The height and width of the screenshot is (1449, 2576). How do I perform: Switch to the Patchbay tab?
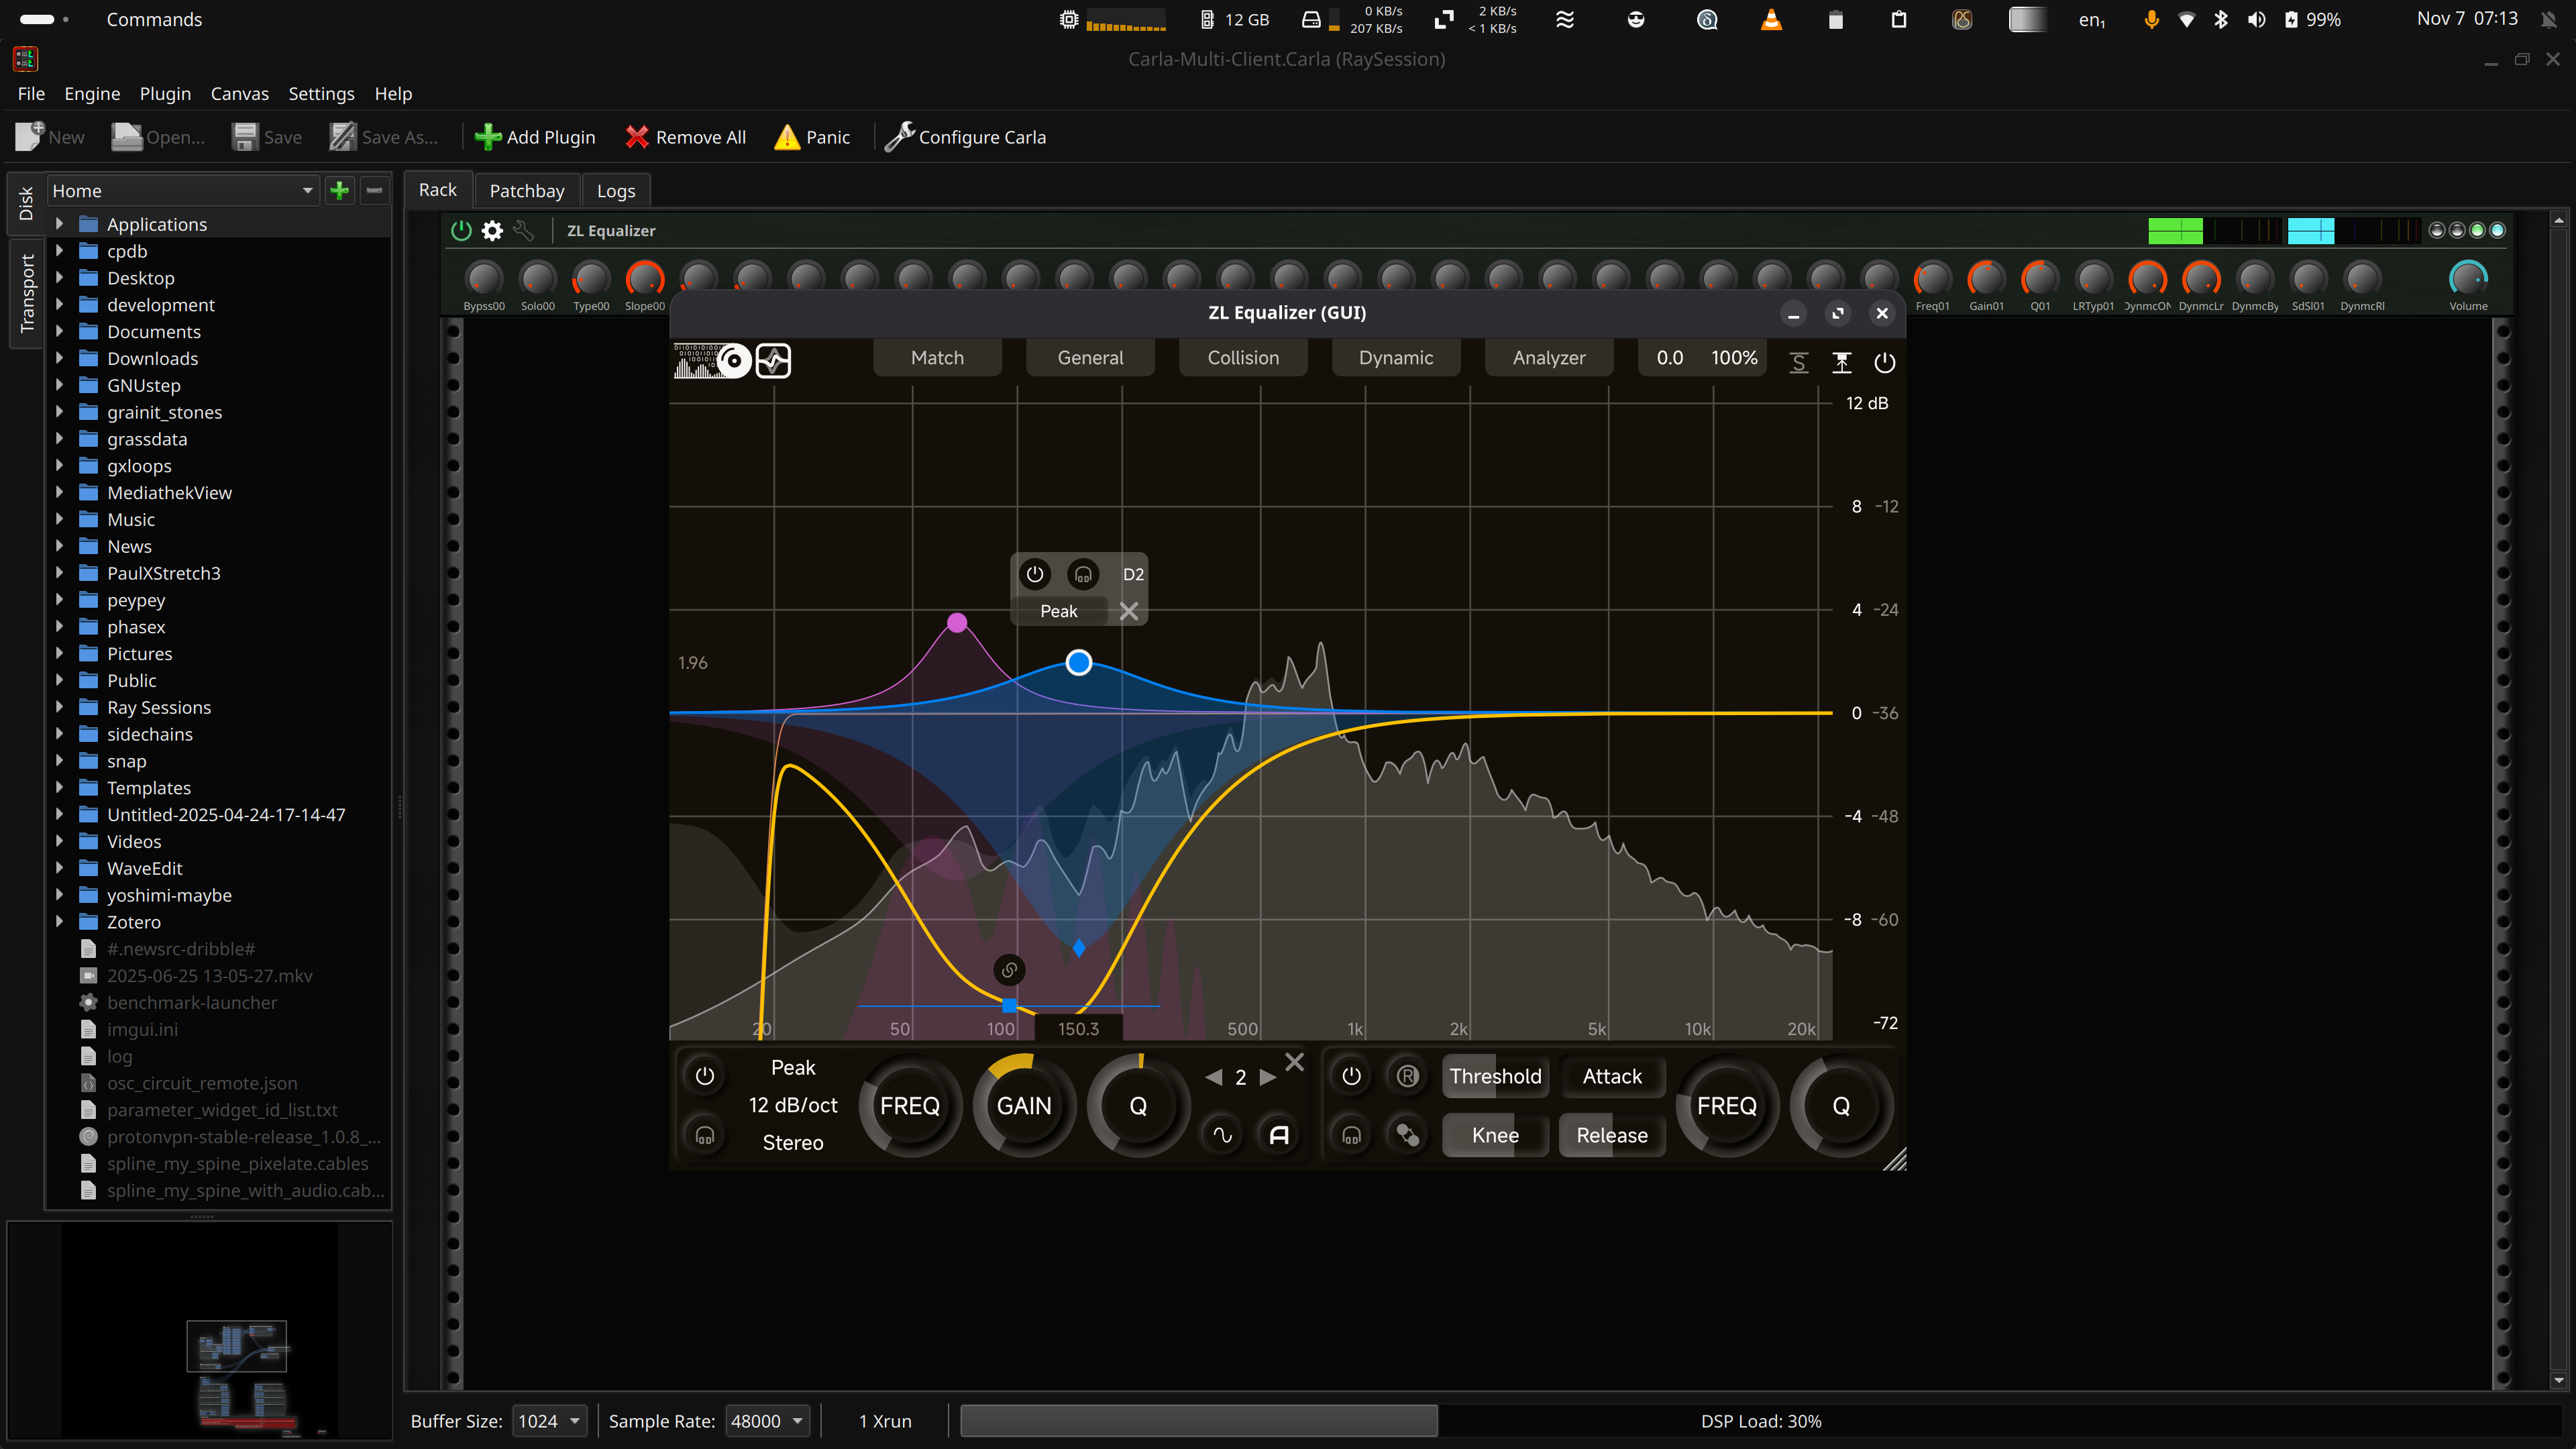526,190
